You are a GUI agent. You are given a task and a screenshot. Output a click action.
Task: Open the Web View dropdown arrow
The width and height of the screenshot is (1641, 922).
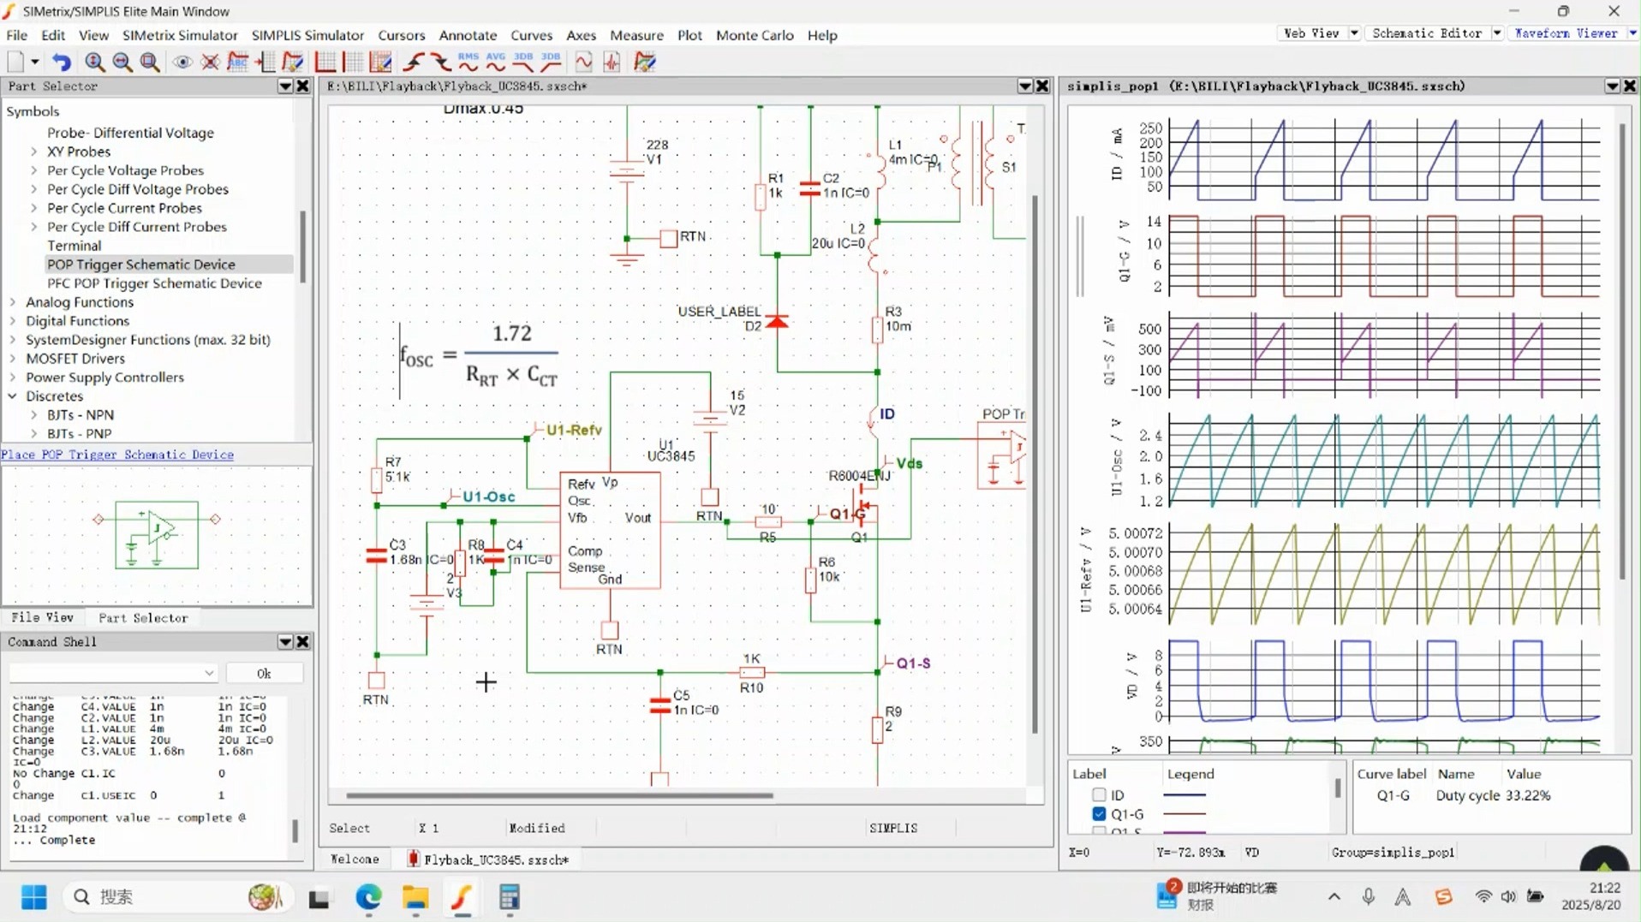click(x=1354, y=33)
